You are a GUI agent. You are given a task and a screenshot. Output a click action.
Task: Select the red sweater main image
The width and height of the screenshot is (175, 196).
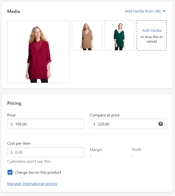[x=38, y=51]
